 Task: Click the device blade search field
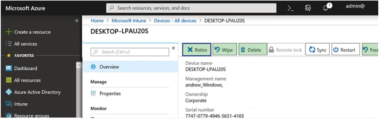130,52
